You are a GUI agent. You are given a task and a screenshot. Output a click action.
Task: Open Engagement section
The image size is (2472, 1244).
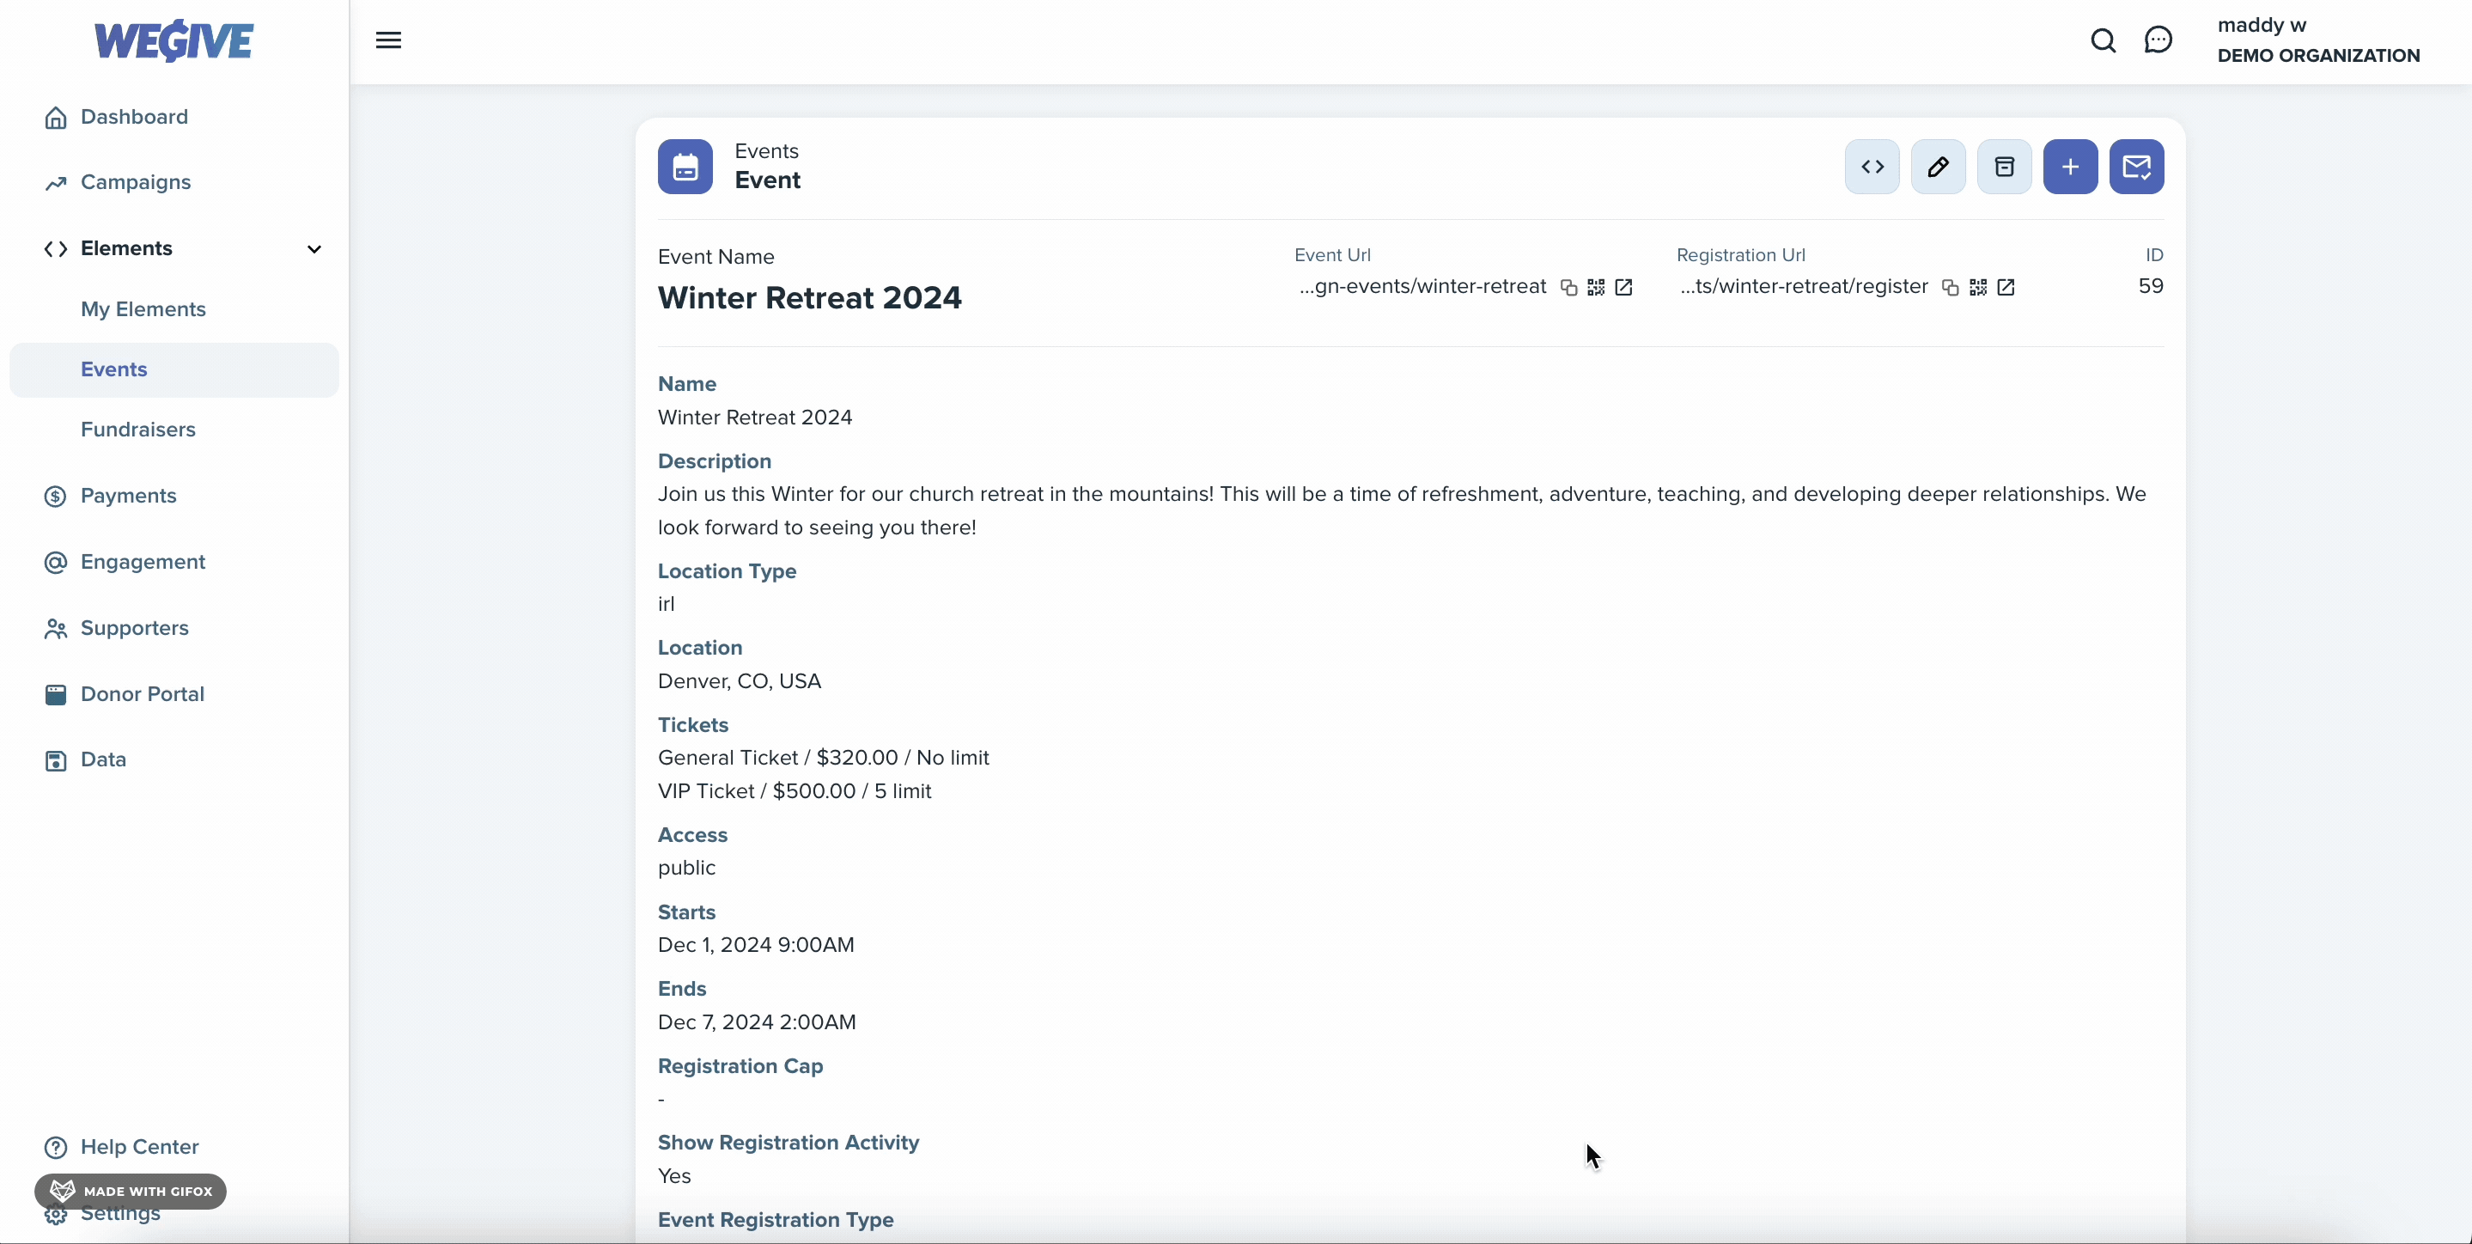[143, 563]
